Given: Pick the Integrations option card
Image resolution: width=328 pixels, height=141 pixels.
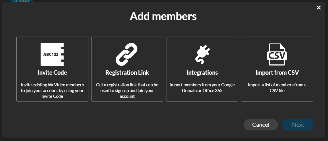Looking at the screenshot, I should pos(202,69).
